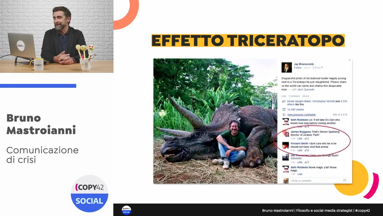383x216 pixels.
Task: Expand View previous comments
Action: tap(301, 115)
